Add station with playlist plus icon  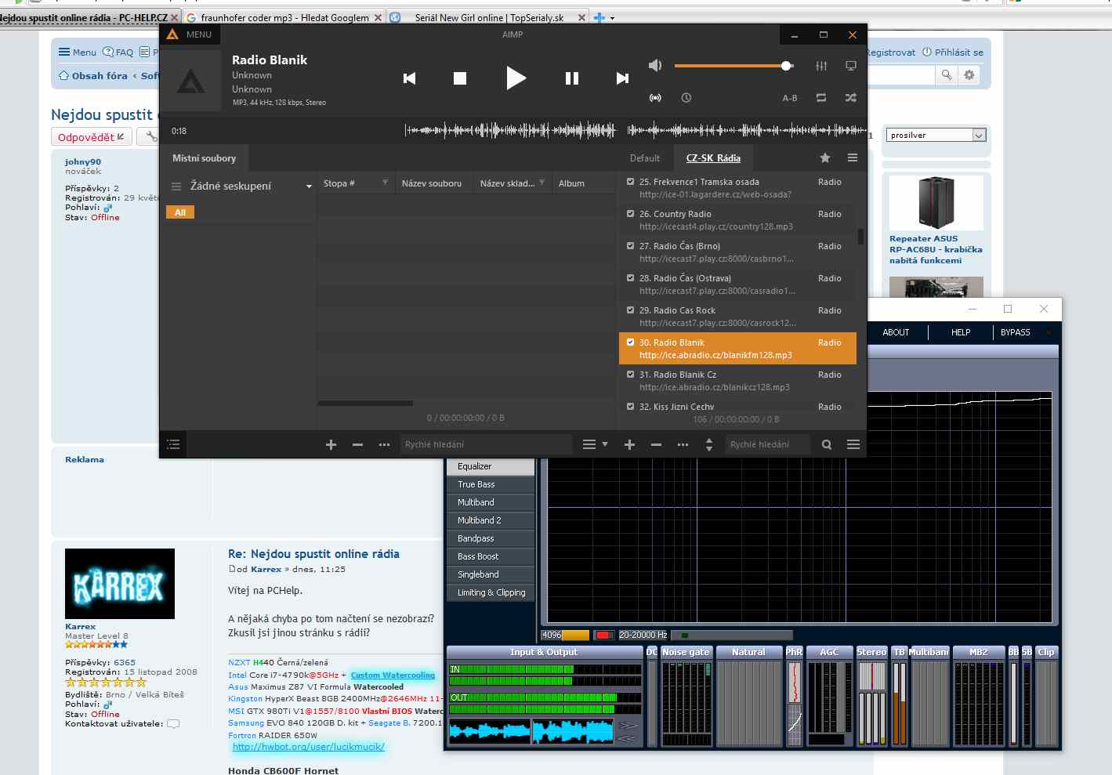coord(629,444)
